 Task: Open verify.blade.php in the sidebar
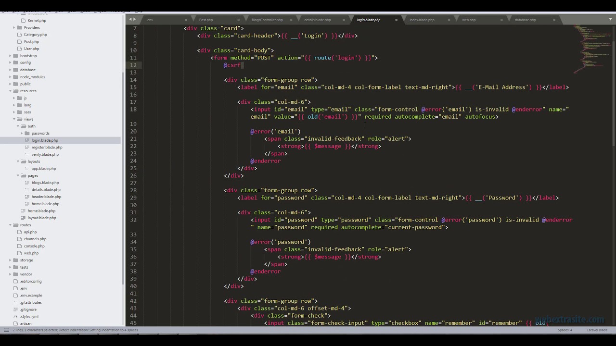[45, 154]
